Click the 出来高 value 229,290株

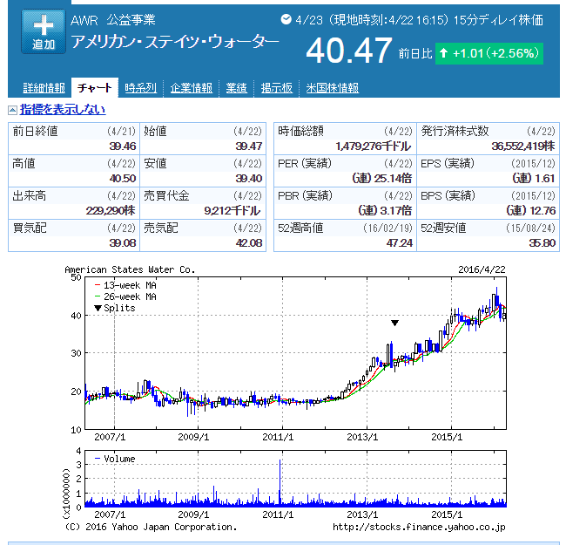(111, 211)
